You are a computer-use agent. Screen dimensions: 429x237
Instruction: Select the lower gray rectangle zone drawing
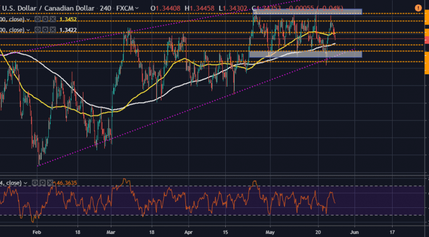pos(306,54)
